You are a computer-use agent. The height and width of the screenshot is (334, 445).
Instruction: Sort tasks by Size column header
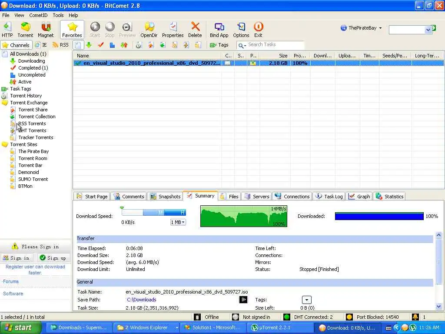coord(275,56)
